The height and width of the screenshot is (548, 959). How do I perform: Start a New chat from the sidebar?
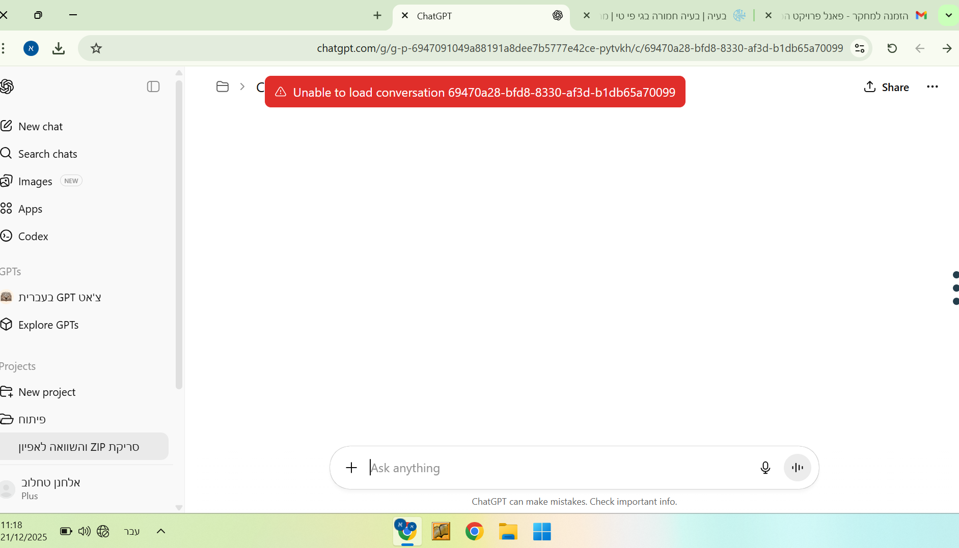click(x=40, y=126)
